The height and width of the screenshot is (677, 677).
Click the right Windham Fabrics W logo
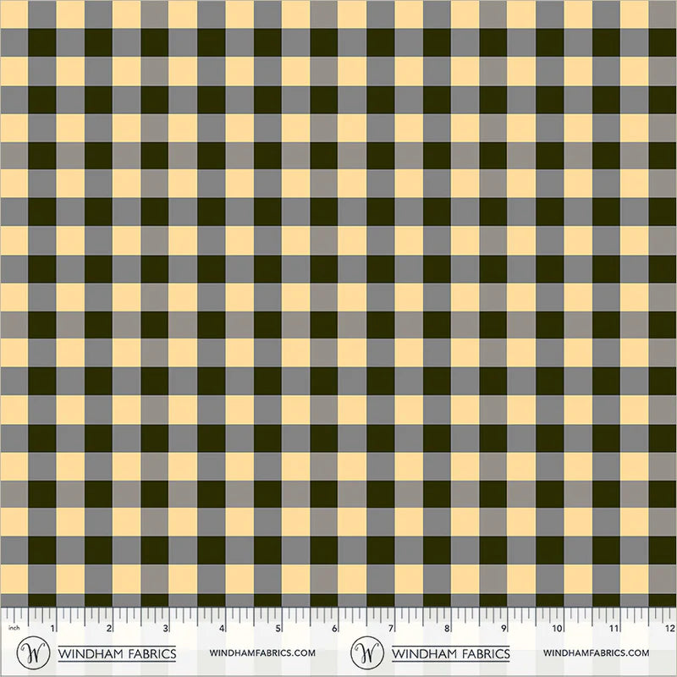(x=367, y=652)
